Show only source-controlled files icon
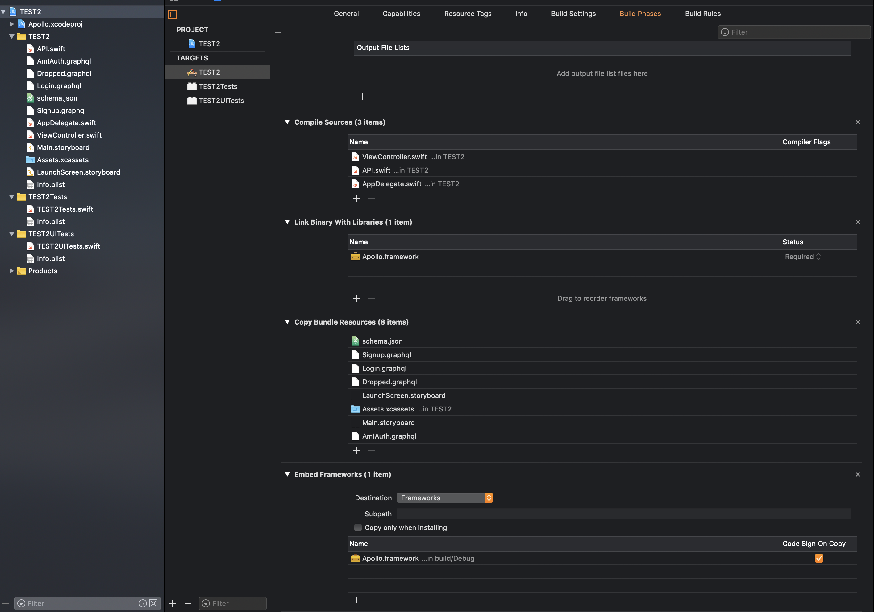This screenshot has width=874, height=612. coord(153,603)
